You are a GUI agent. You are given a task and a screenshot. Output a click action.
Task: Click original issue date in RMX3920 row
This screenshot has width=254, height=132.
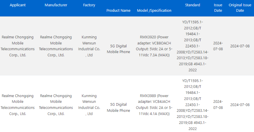(240, 46)
